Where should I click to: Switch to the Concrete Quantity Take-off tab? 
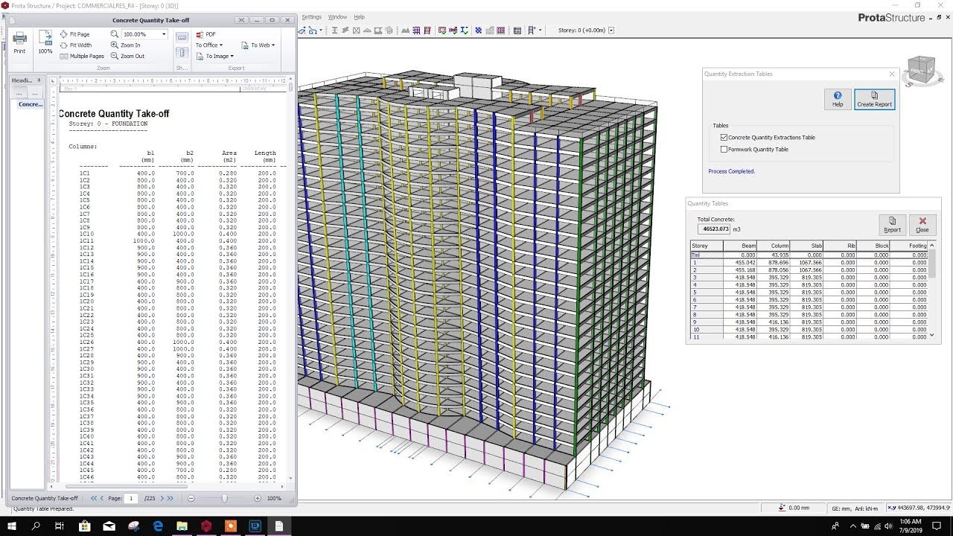pos(45,498)
